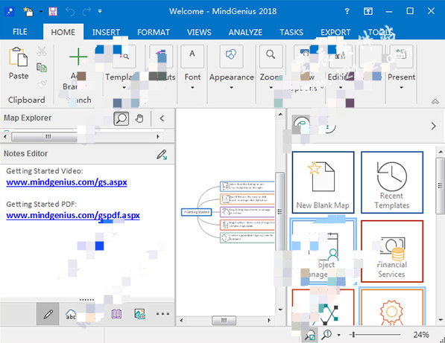The width and height of the screenshot is (445, 343).
Task: Click the spell check abc icon
Action: coord(71,314)
